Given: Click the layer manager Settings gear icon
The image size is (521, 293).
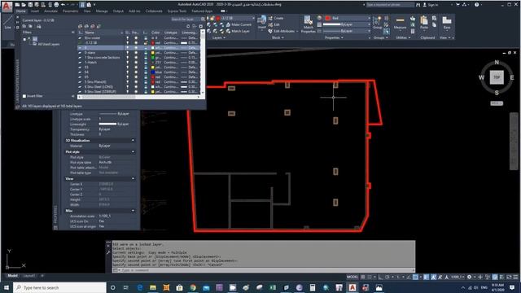Looking at the screenshot, I should 201,26.
